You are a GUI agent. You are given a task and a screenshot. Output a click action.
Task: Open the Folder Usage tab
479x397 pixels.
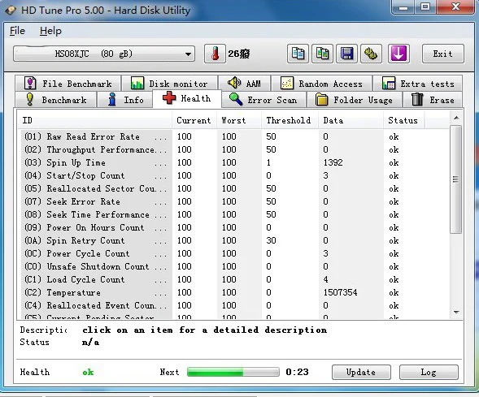point(355,100)
